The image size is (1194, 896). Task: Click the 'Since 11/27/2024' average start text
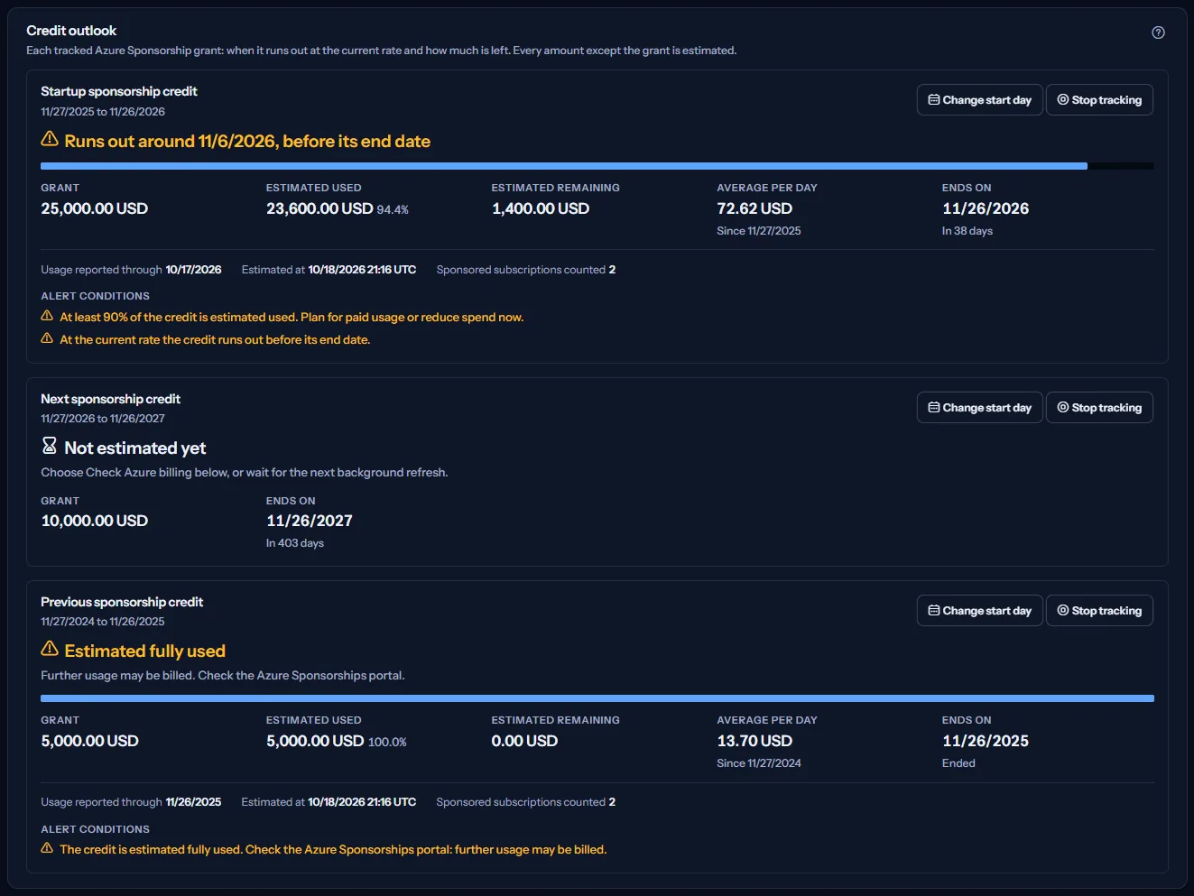(x=759, y=763)
